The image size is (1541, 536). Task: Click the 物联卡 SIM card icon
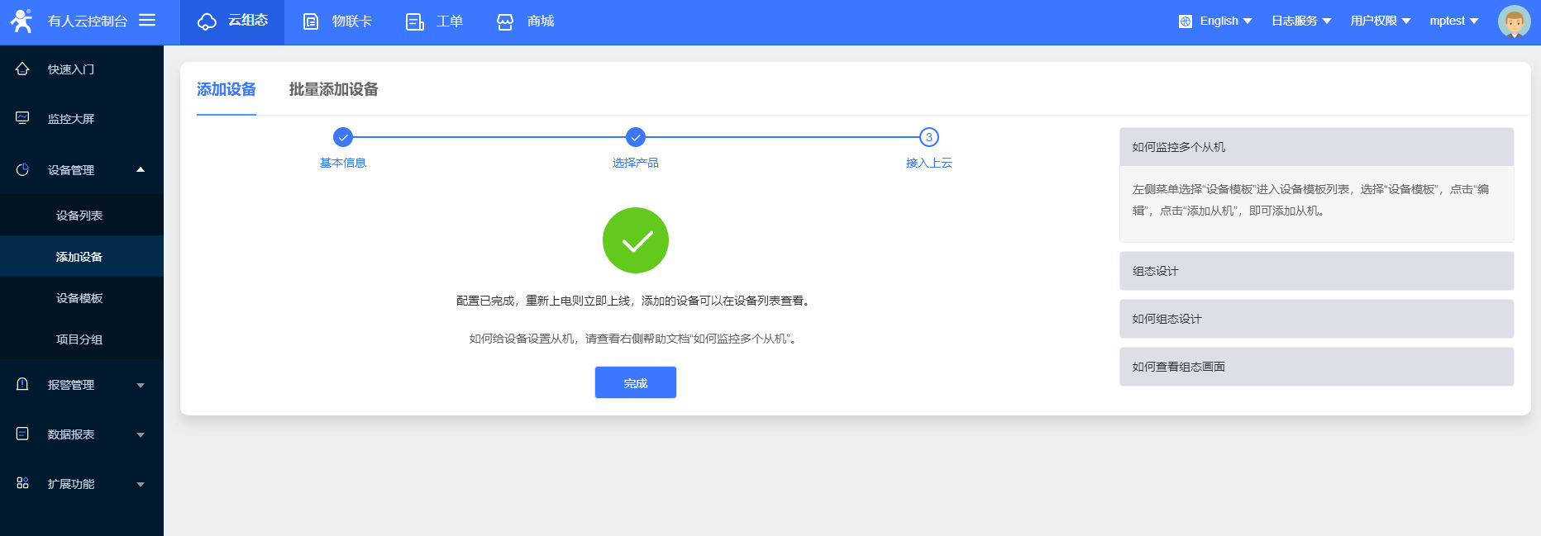click(x=311, y=21)
